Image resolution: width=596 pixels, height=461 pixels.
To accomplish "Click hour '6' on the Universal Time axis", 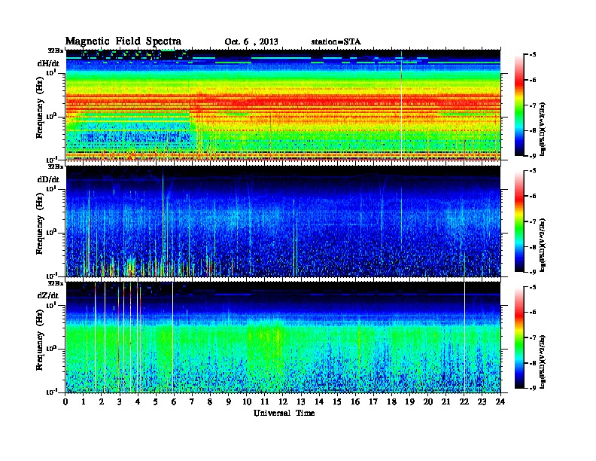I will (174, 401).
